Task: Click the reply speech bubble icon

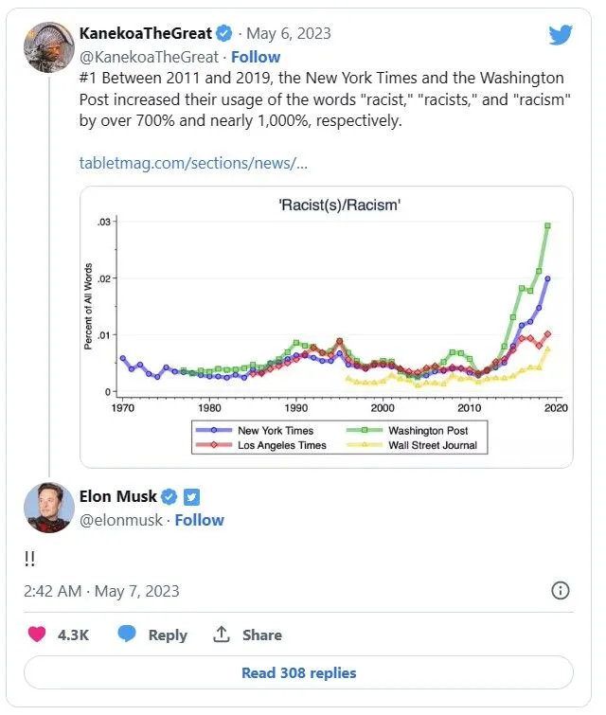Action: 127,635
